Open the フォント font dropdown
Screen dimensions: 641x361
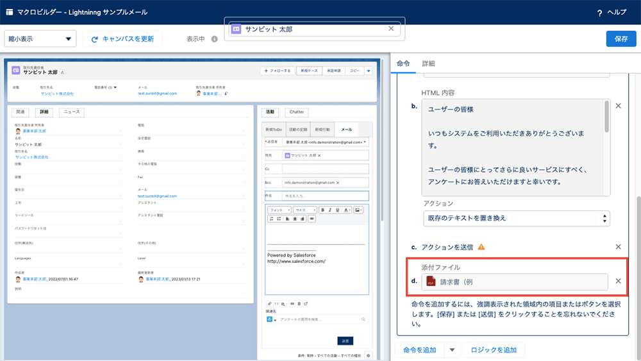(x=279, y=210)
